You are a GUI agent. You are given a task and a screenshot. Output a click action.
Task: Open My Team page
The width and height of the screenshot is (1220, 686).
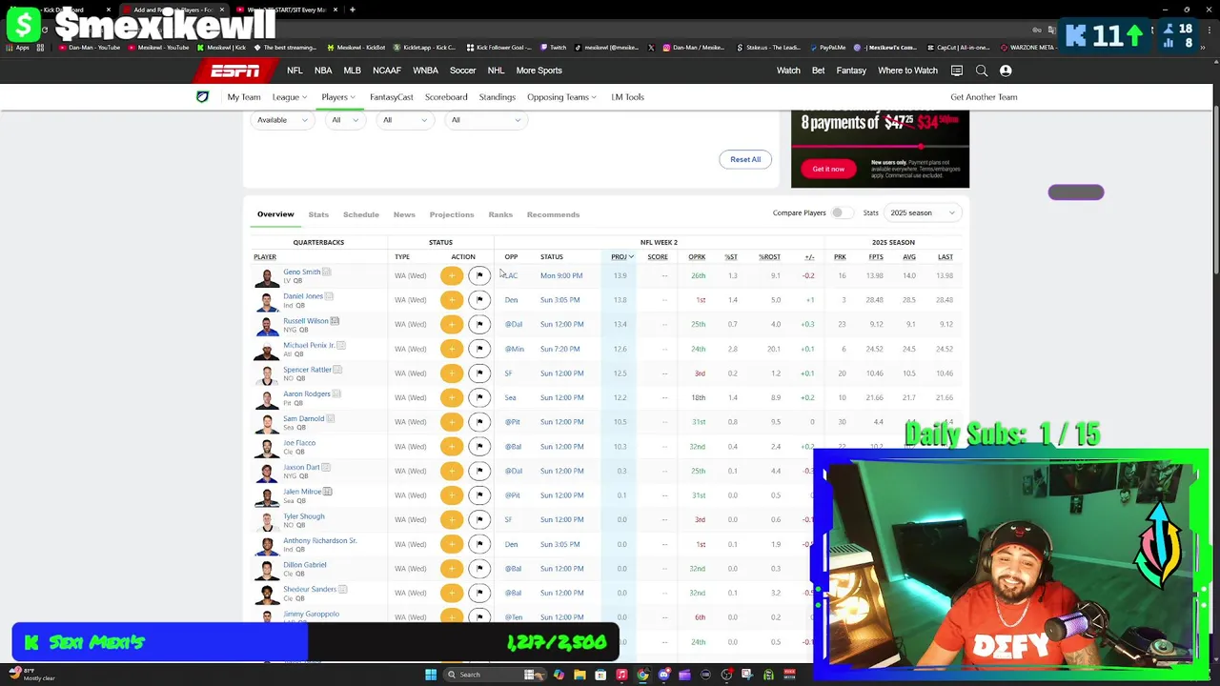point(244,97)
